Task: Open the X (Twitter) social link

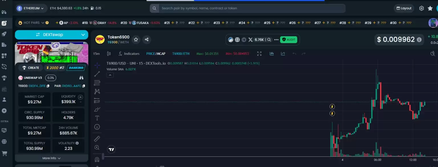Action: (x=250, y=40)
